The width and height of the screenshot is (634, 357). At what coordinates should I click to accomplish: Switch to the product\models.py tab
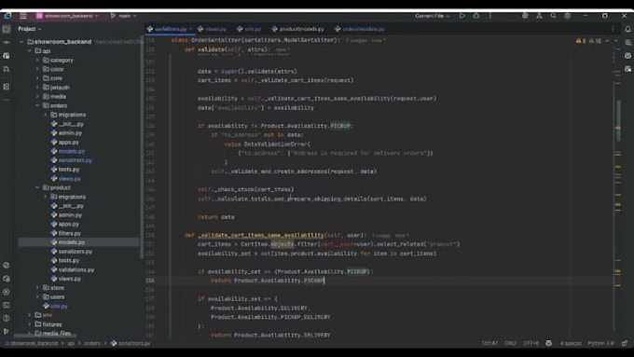pos(298,29)
